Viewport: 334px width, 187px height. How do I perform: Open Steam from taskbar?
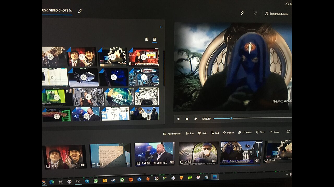point(113,180)
